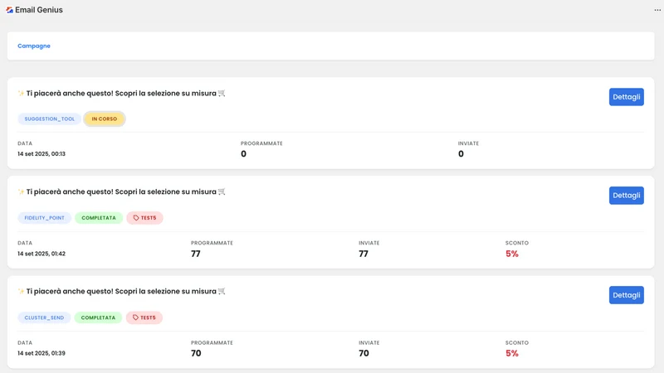
Task: Click the INVIATE value 70
Action: tap(364, 353)
